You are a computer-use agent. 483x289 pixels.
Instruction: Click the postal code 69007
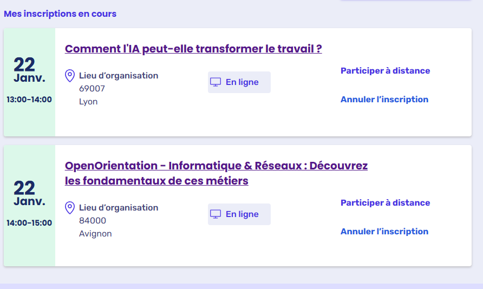[x=92, y=89]
